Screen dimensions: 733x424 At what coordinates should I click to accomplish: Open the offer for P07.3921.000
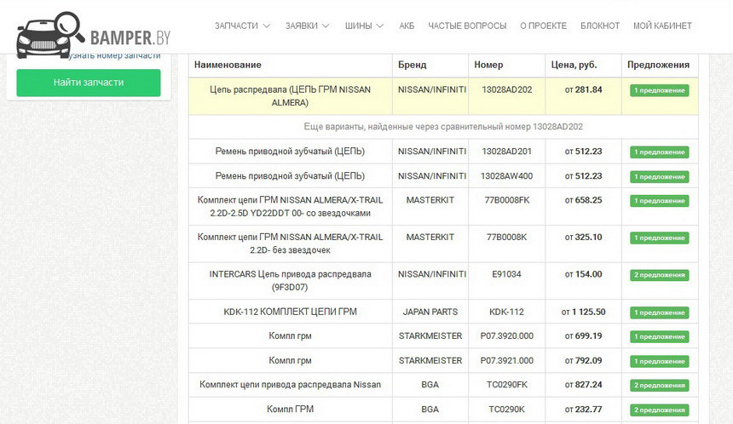click(x=659, y=362)
